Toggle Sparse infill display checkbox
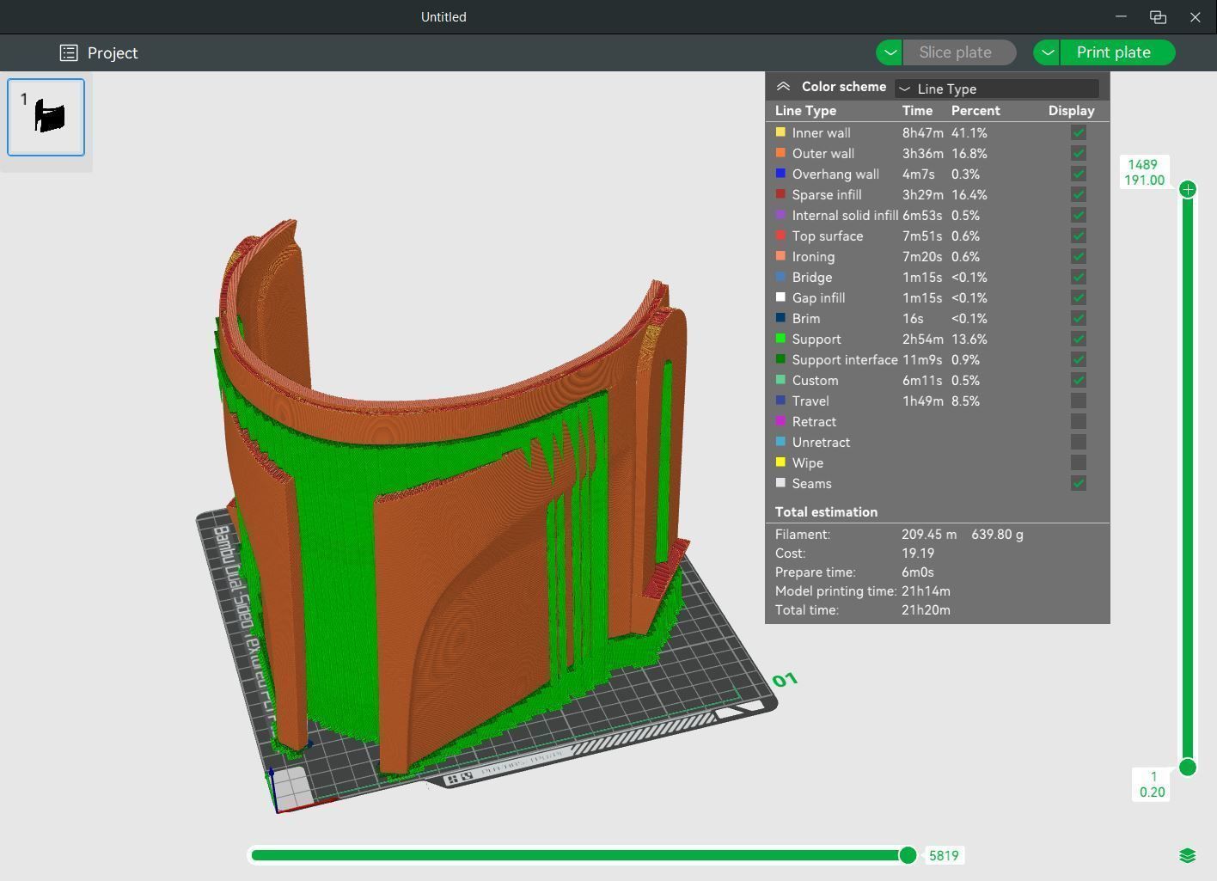The height and width of the screenshot is (881, 1217). [1079, 194]
